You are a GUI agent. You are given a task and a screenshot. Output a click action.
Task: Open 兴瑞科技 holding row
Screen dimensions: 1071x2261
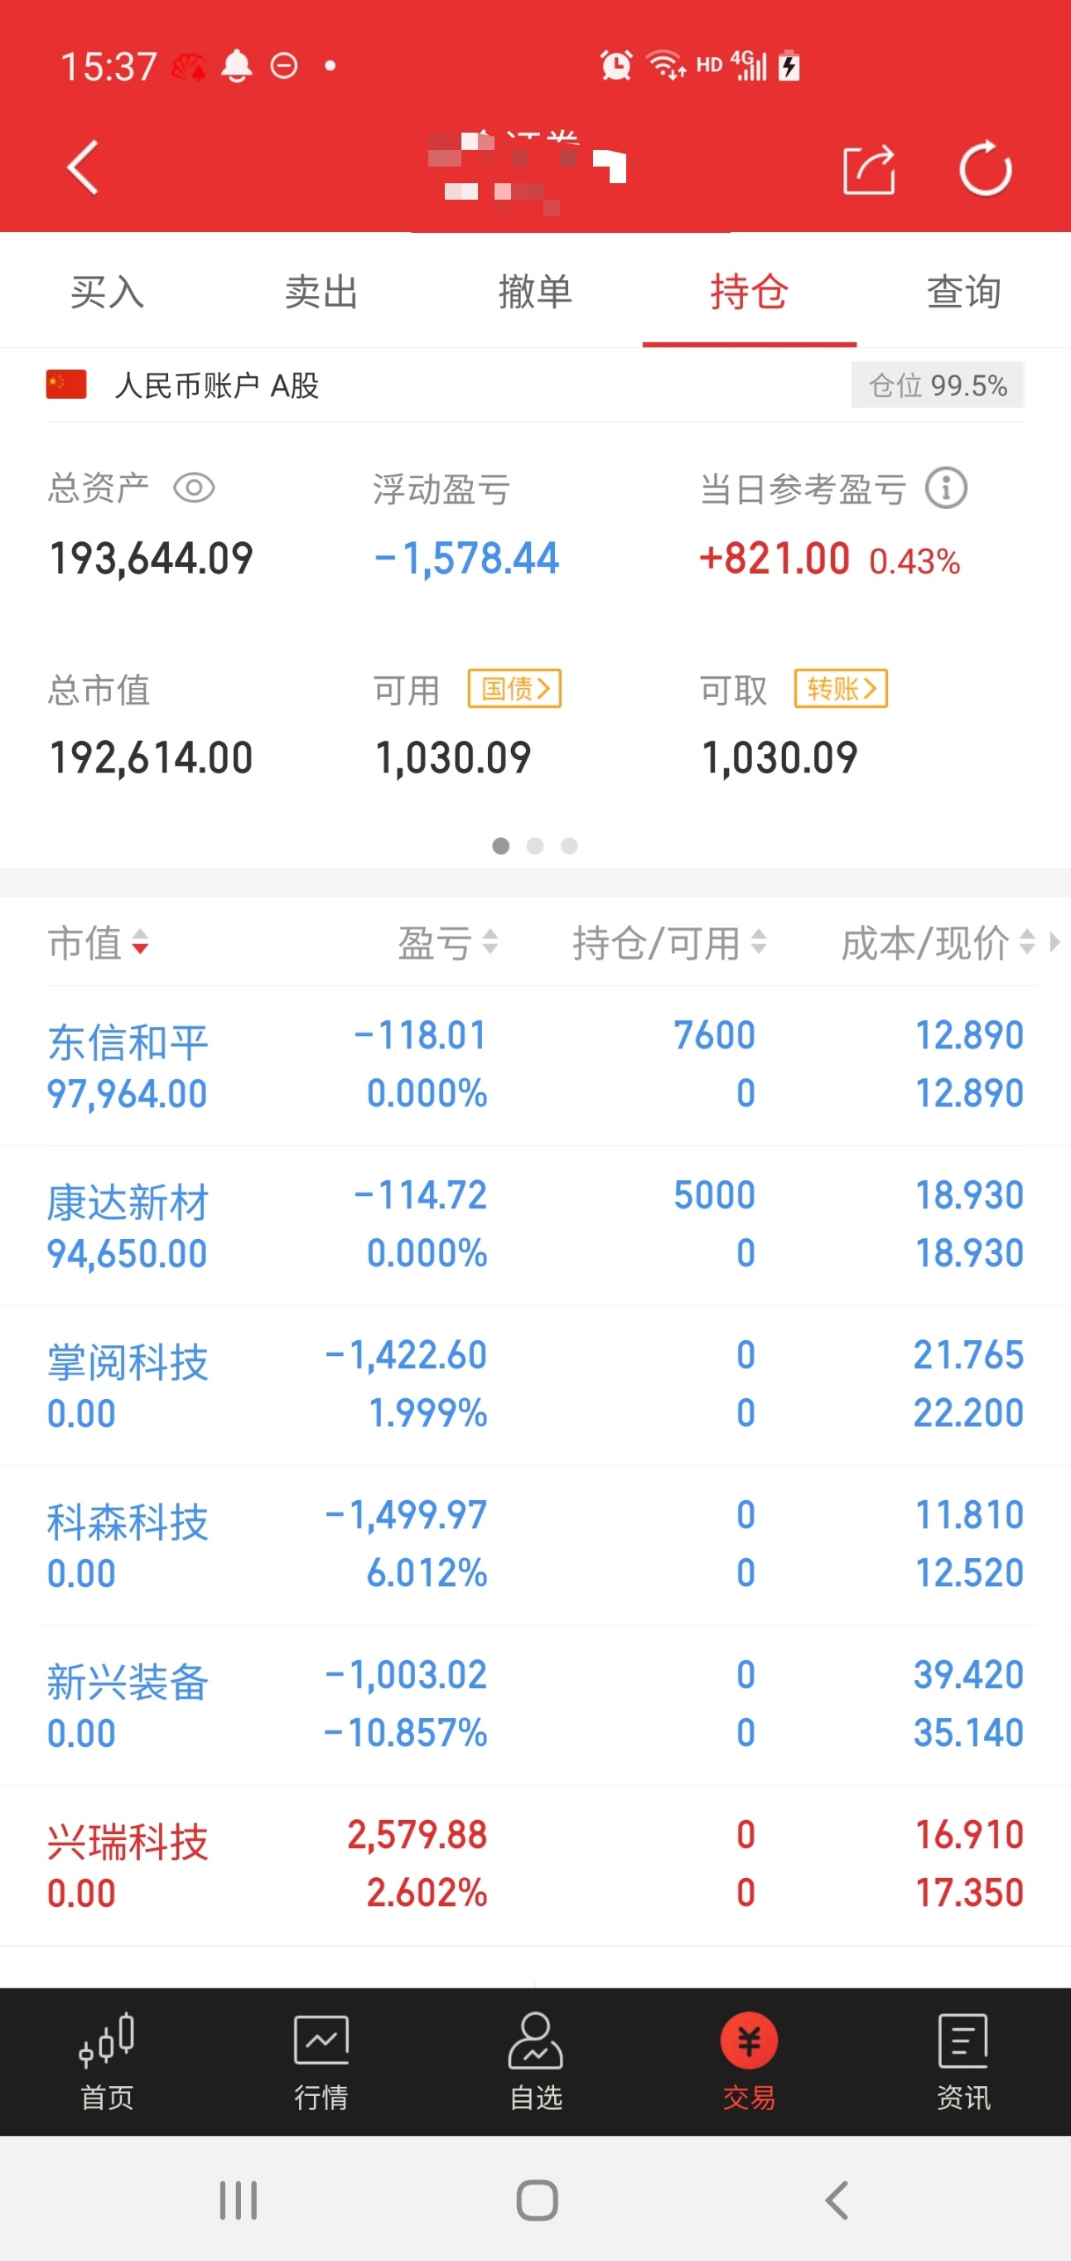(x=535, y=1865)
